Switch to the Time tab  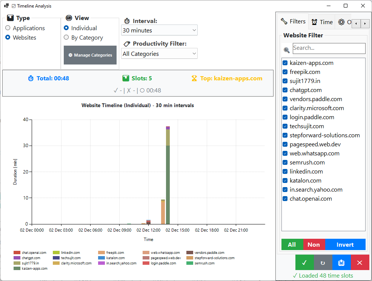click(322, 22)
